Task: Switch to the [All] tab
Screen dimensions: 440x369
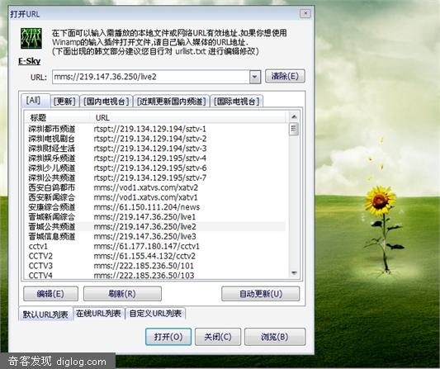Action: click(33, 100)
